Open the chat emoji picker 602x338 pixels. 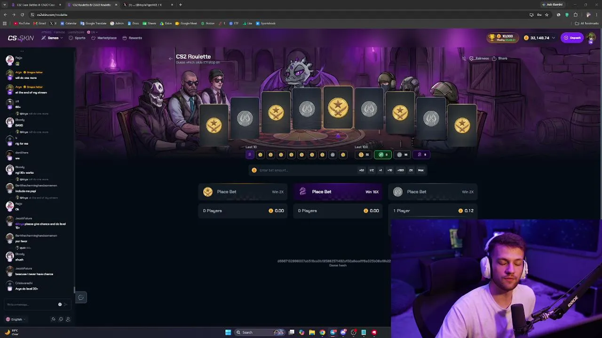coord(60,305)
